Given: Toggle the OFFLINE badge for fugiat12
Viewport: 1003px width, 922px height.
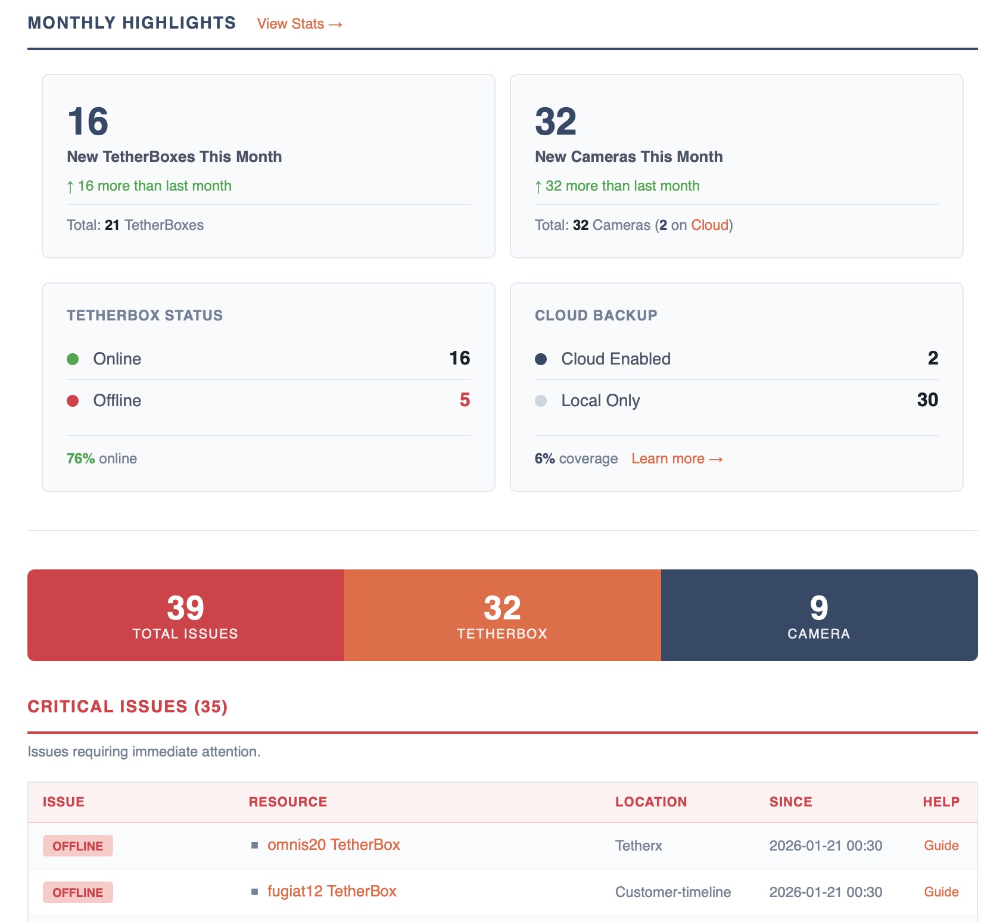Looking at the screenshot, I should pyautogui.click(x=77, y=892).
